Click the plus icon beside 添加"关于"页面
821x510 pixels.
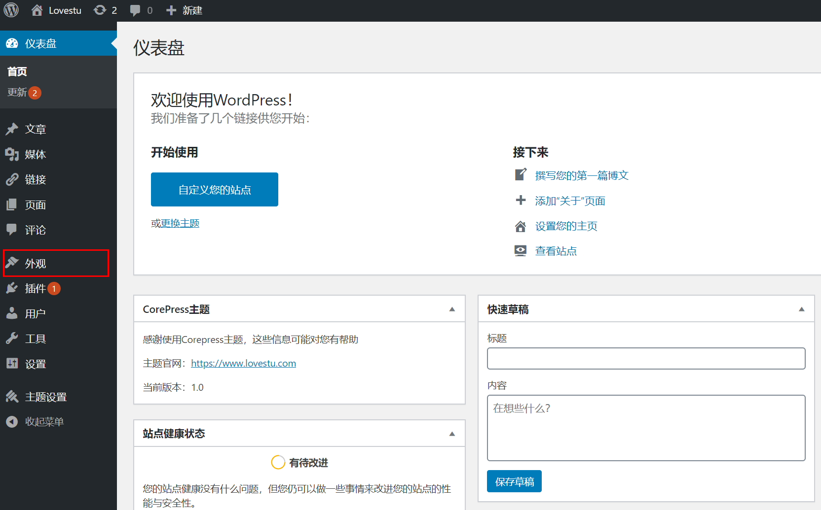[x=521, y=200]
